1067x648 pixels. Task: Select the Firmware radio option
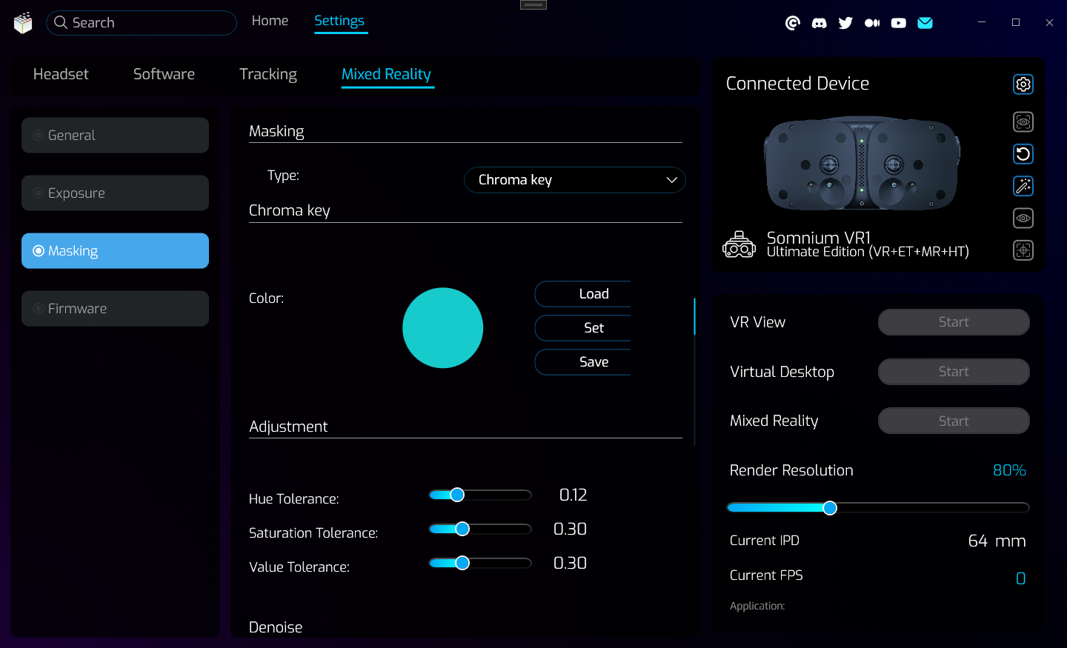coord(115,309)
